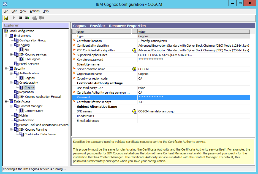
Task: Click the edit icon beside PDF Confidentiality algorithm
Action: 134,50
